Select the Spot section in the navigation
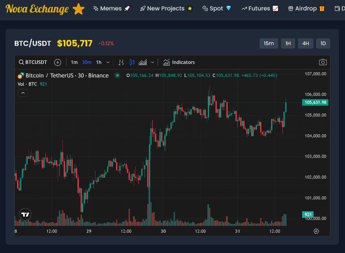345x253 pixels. [217, 8]
